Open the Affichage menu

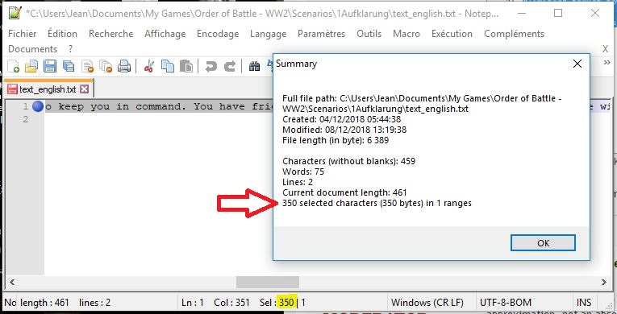(165, 34)
